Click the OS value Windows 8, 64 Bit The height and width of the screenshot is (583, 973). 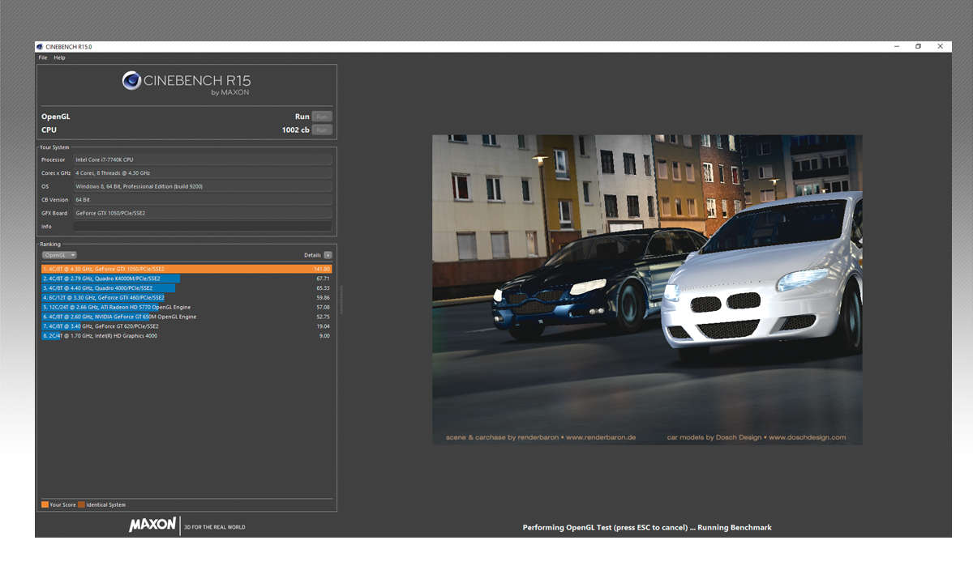coord(203,186)
